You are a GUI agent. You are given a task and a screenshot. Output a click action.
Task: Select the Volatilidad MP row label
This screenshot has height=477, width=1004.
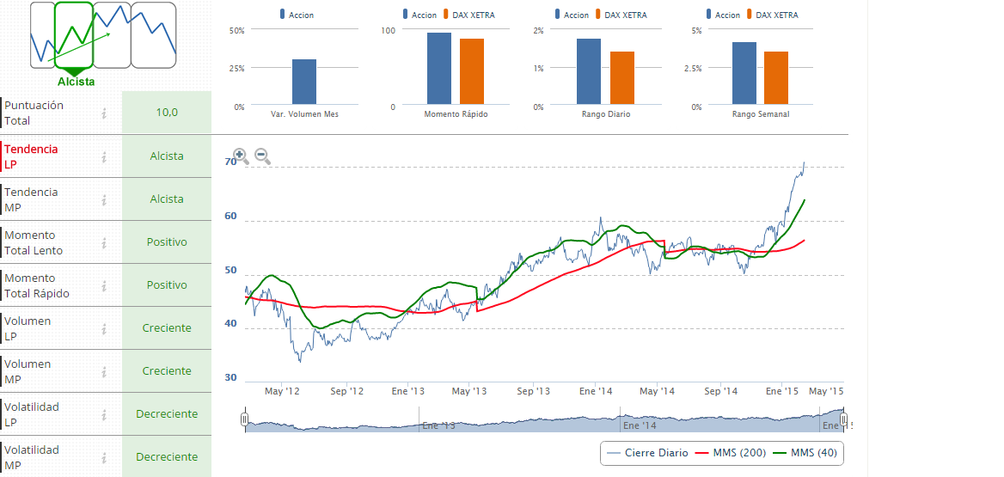coord(31,457)
